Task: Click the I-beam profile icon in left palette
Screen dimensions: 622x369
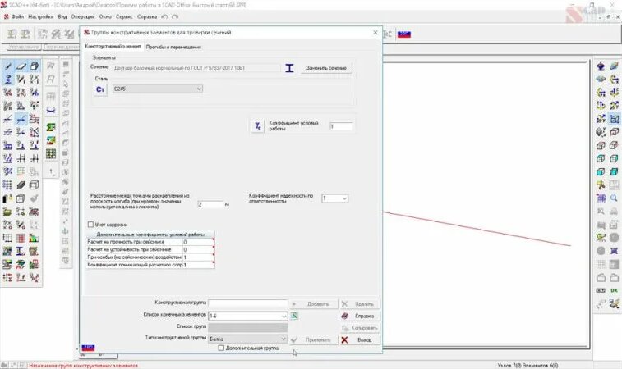Action: coord(21,251)
